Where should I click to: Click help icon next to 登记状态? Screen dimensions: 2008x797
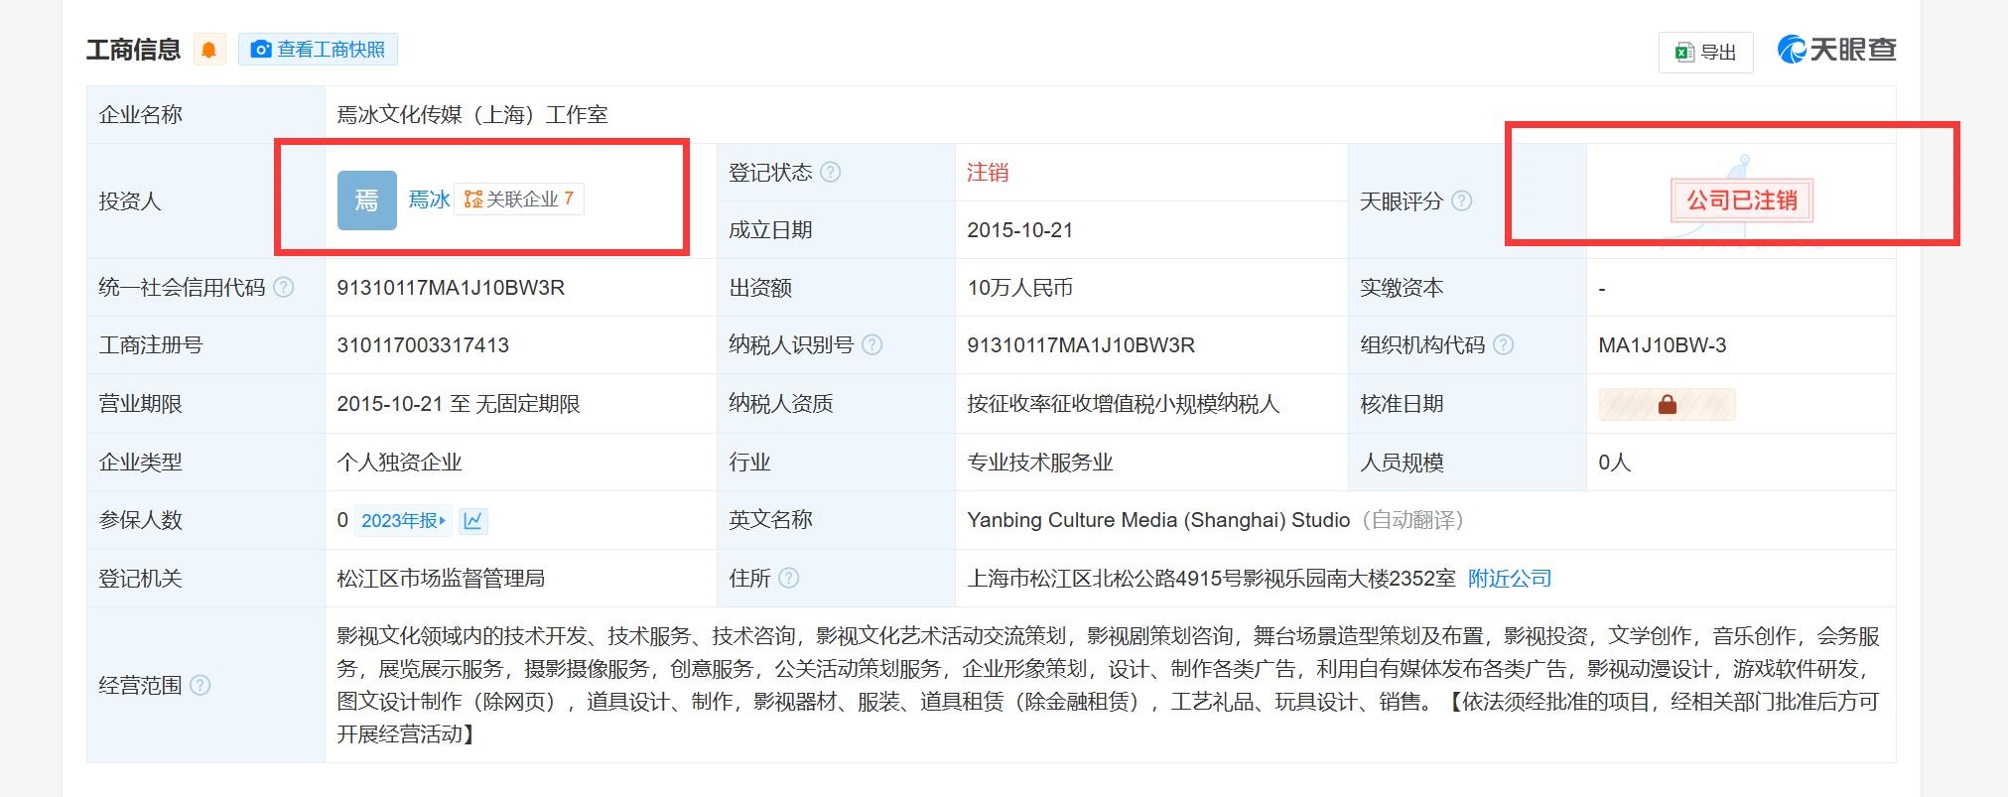831,173
